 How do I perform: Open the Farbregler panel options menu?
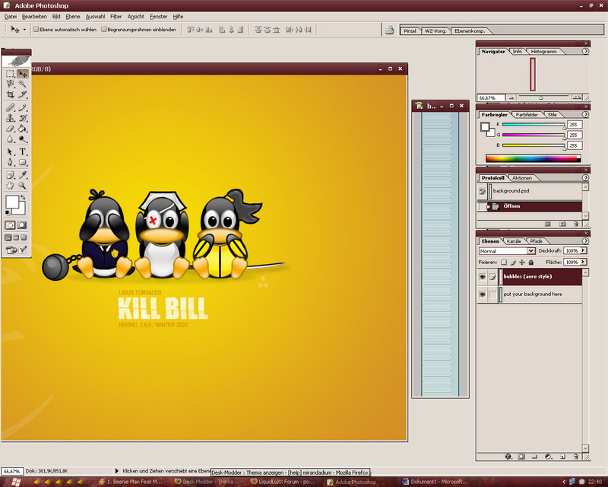pos(585,115)
